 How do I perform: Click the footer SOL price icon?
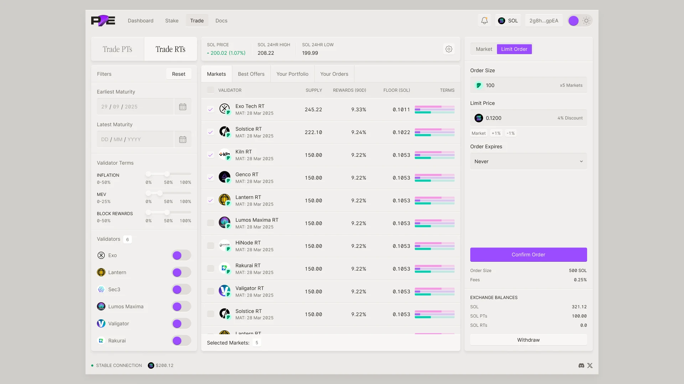tap(151, 366)
